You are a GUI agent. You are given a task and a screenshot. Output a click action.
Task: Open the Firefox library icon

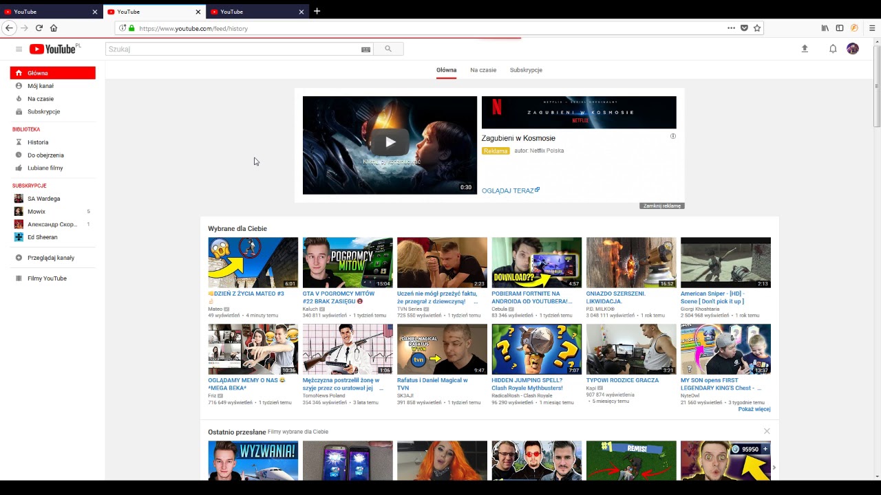click(x=825, y=28)
